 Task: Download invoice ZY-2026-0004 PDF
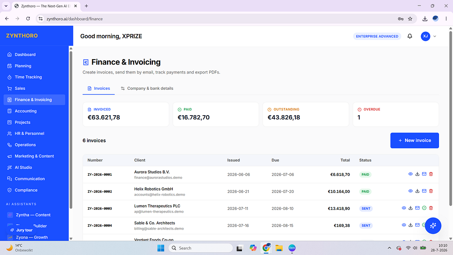(x=411, y=225)
